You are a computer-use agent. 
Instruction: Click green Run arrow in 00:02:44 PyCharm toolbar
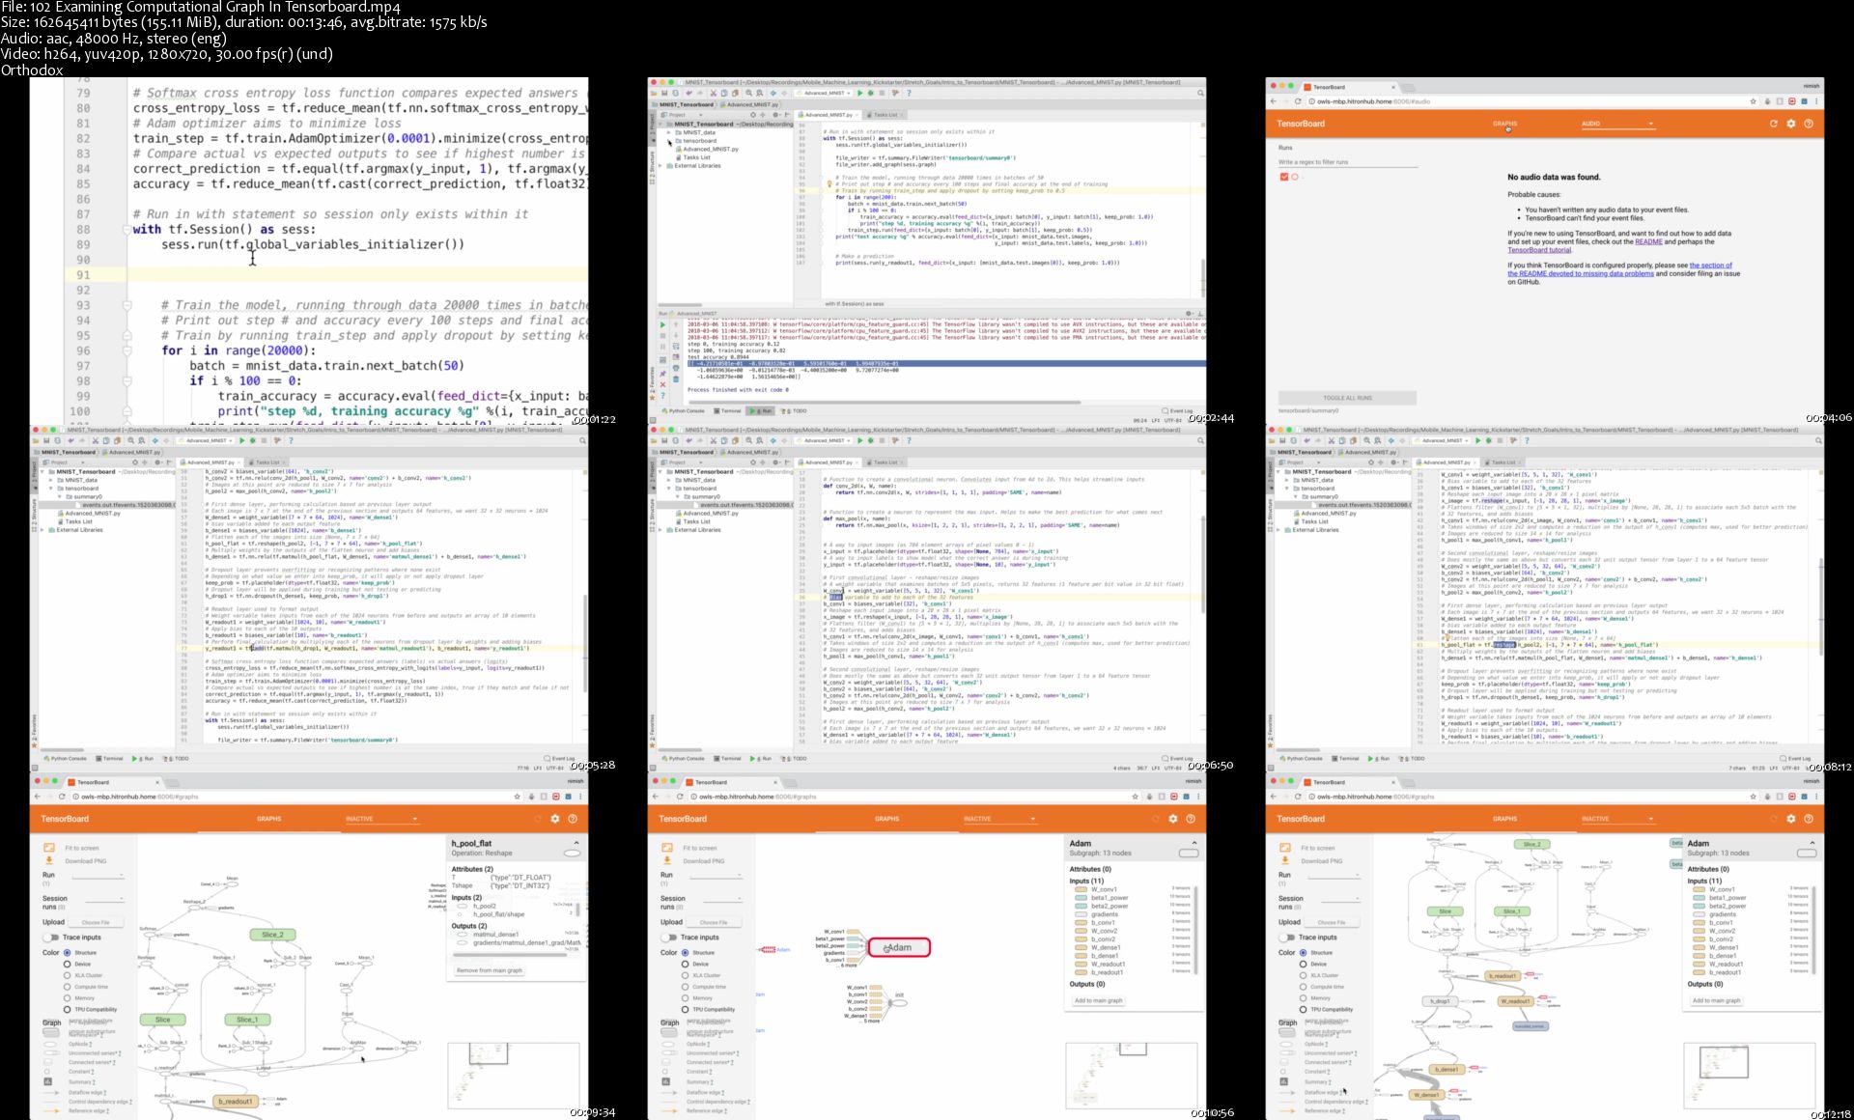[x=860, y=94]
